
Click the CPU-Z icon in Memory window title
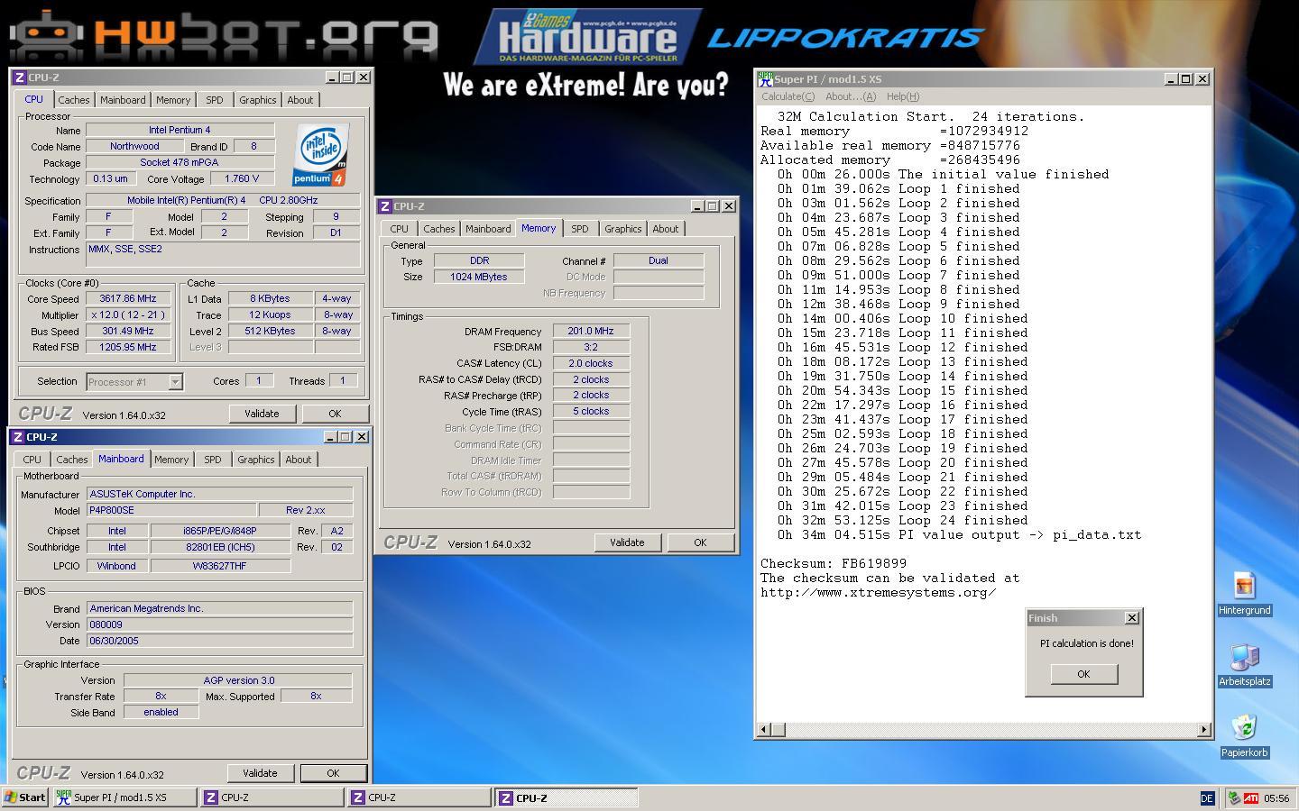(385, 206)
